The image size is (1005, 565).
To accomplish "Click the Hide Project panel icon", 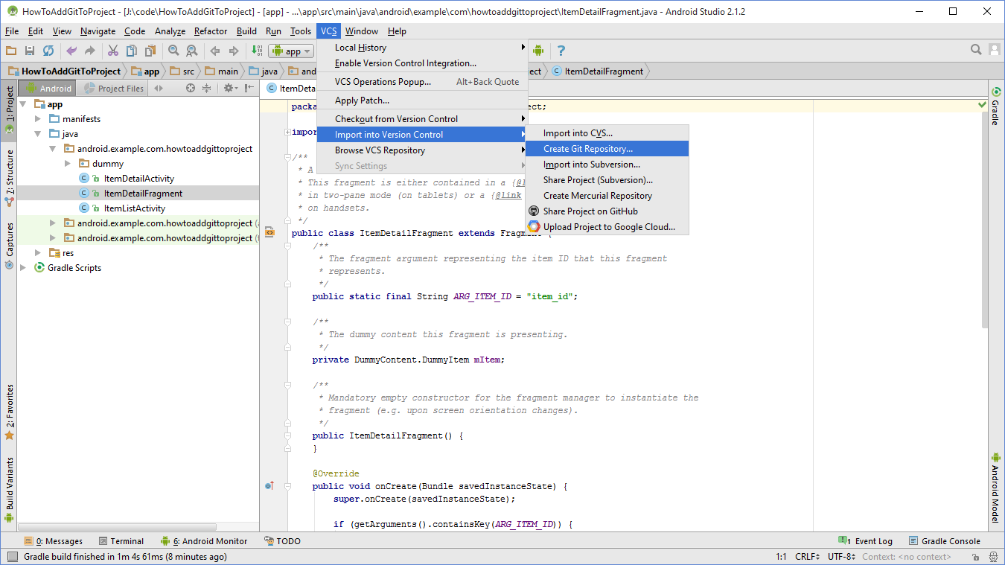I will click(x=249, y=88).
